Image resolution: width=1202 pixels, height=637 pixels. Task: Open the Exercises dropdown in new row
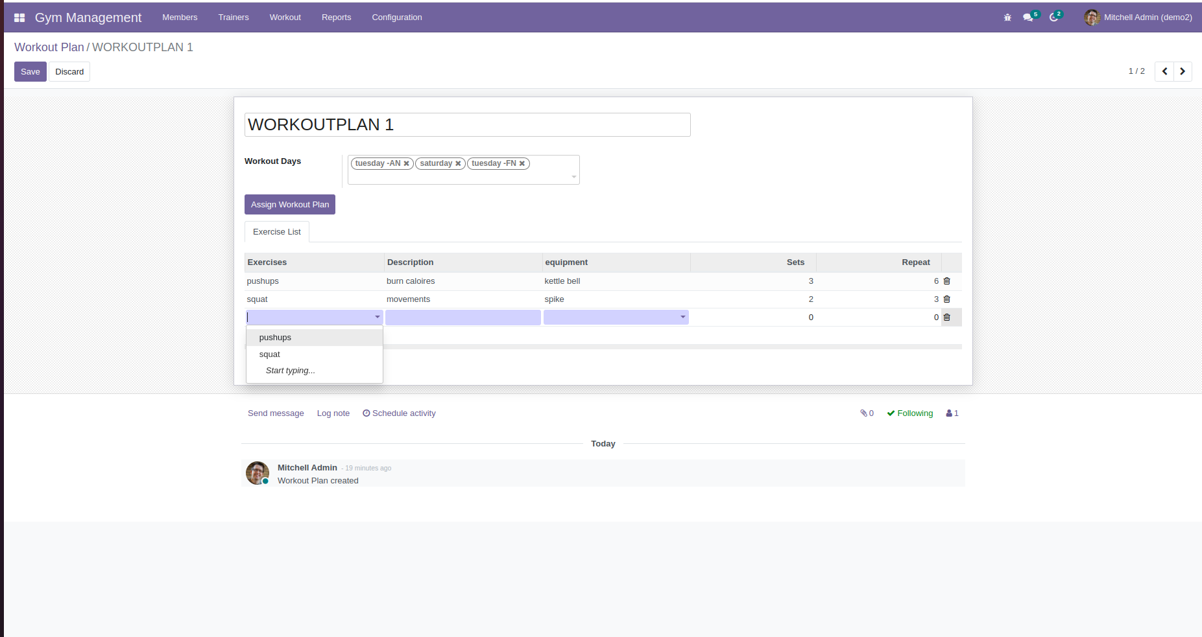(378, 318)
